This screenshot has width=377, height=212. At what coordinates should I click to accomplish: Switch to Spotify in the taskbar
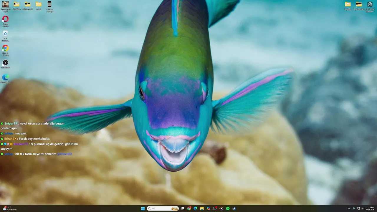[228, 208]
